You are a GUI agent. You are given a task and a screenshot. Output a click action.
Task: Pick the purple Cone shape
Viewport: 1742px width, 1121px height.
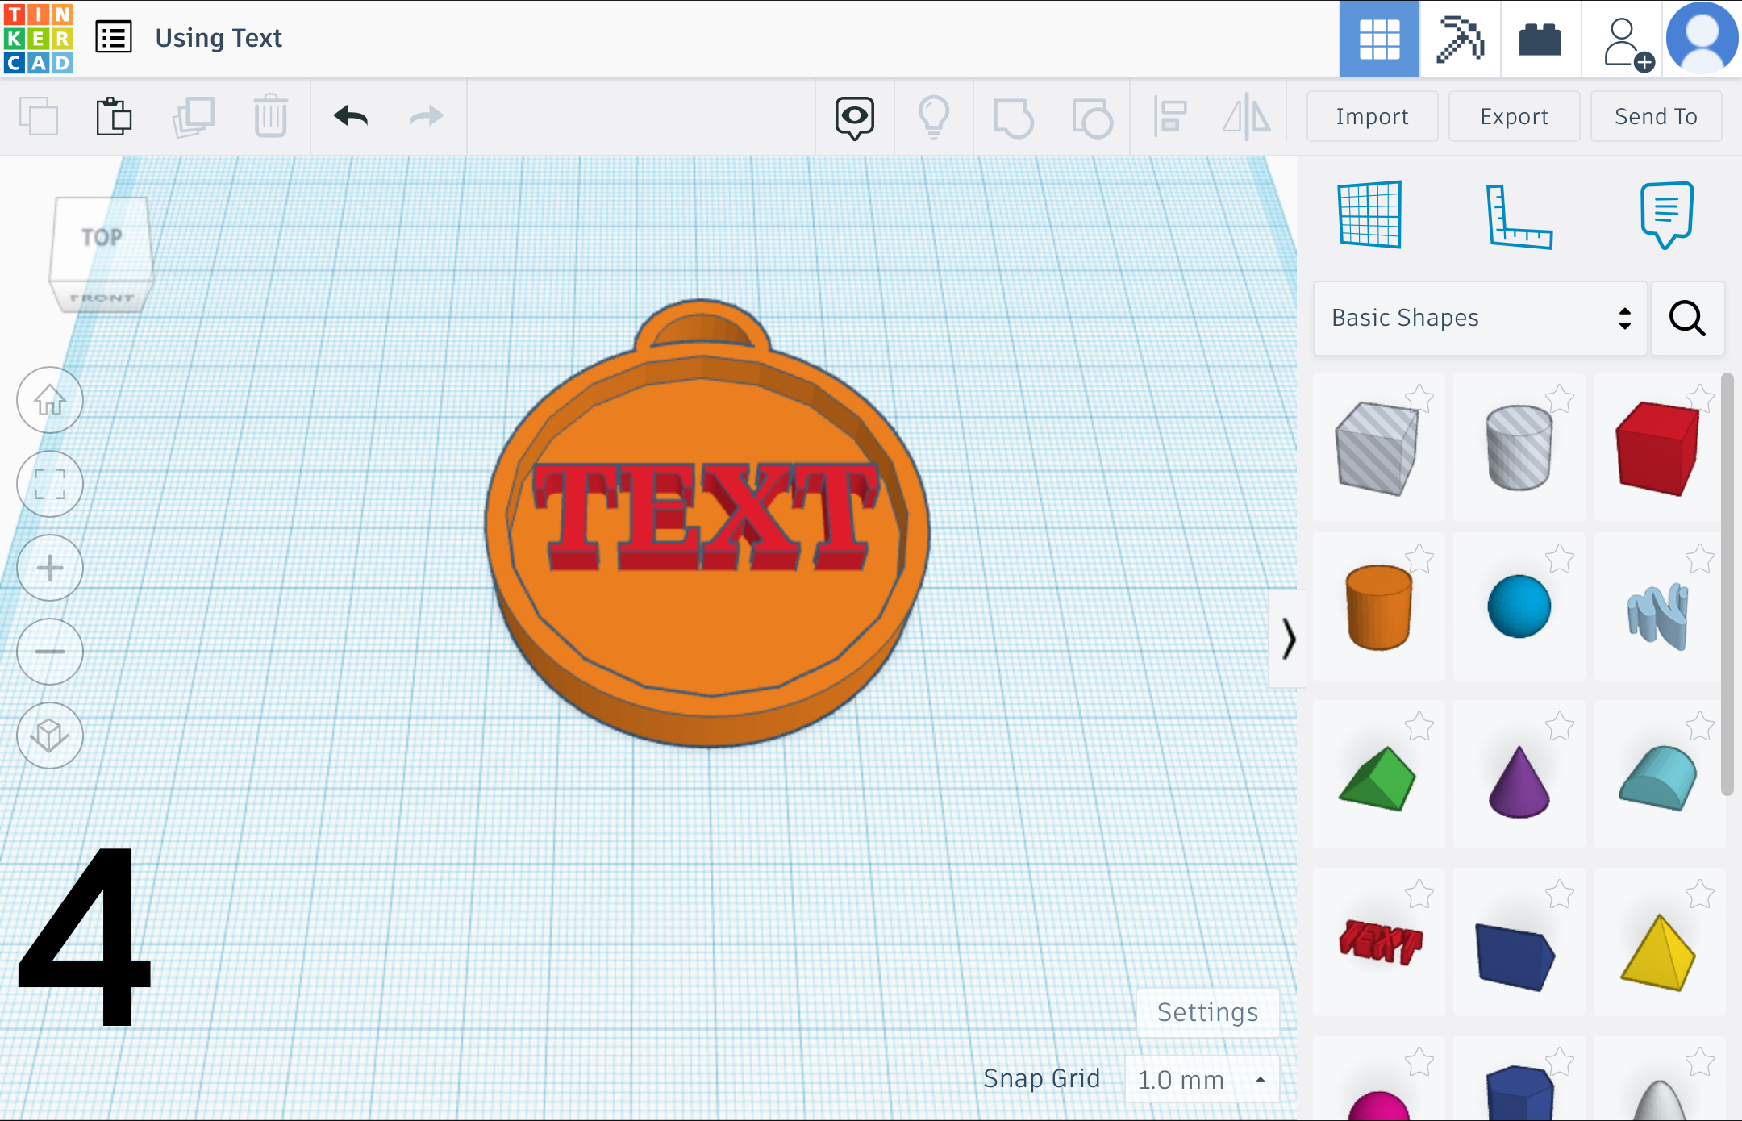[1519, 781]
